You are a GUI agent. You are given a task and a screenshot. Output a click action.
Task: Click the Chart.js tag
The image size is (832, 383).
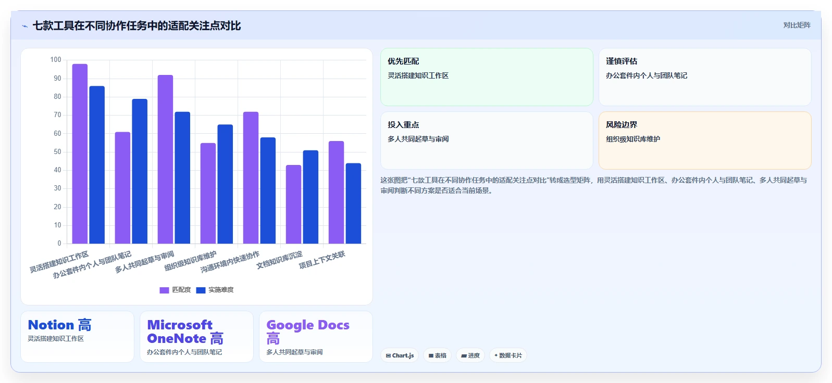click(400, 355)
